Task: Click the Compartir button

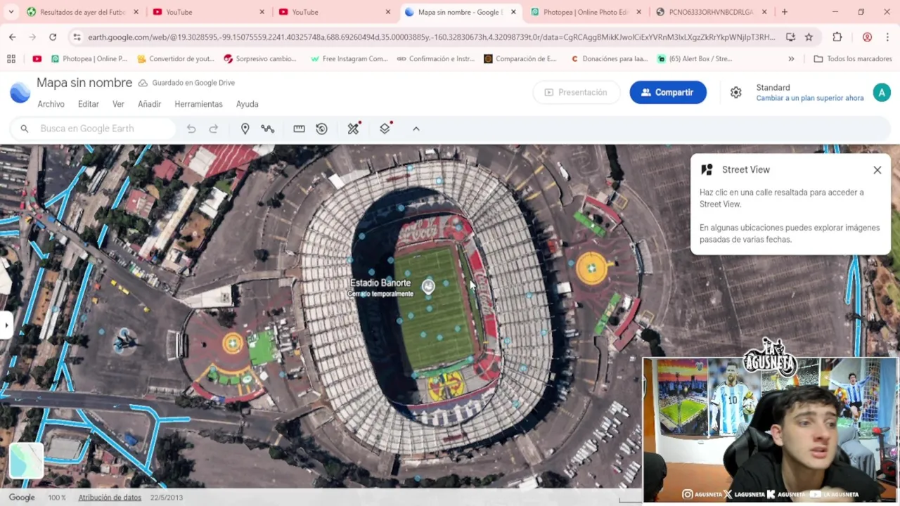Action: (x=668, y=92)
